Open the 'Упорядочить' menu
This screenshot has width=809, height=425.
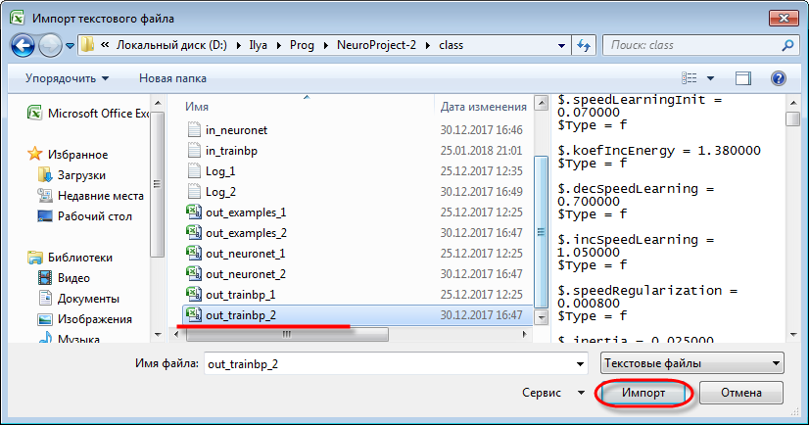tap(67, 78)
